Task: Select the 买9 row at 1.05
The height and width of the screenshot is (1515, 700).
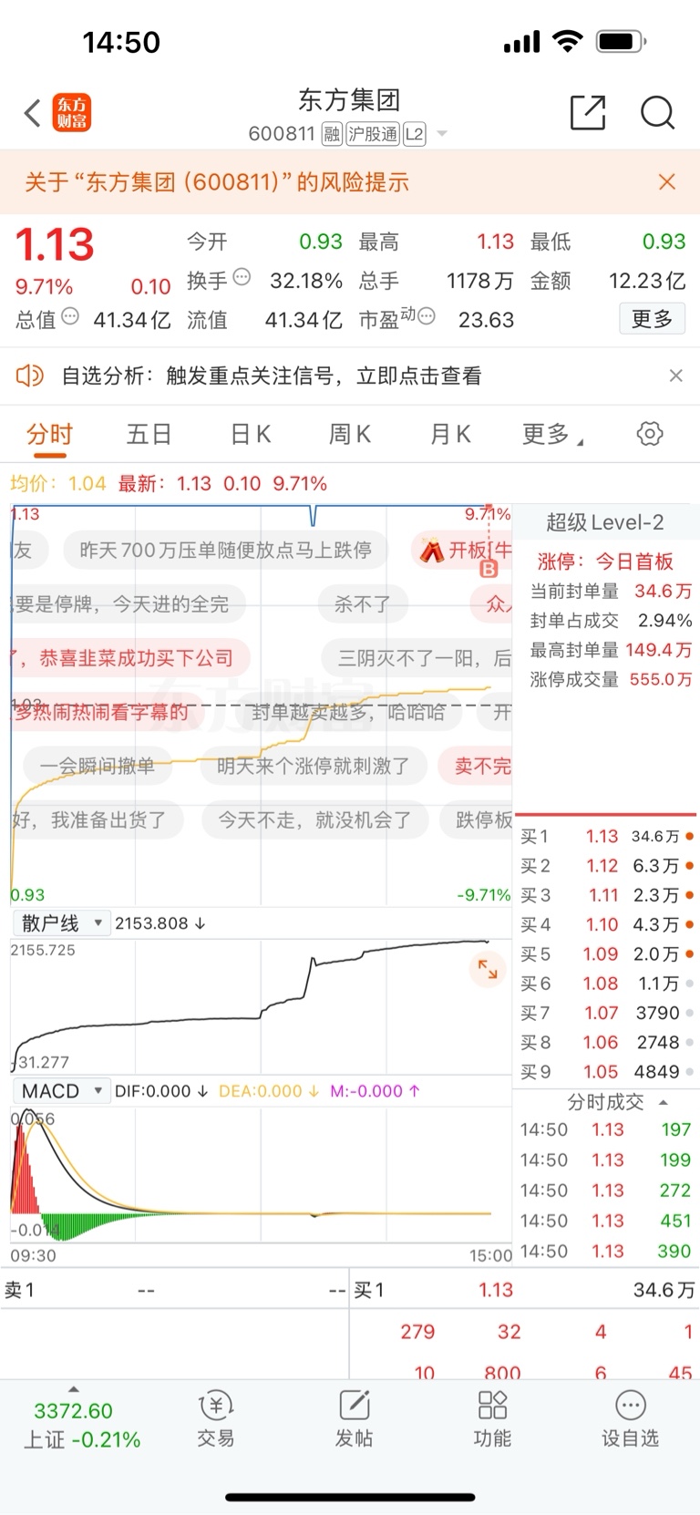Action: tap(606, 1071)
